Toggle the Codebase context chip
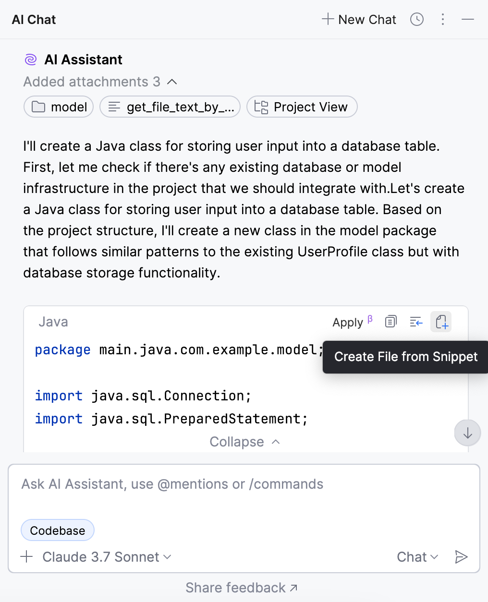The width and height of the screenshot is (488, 602). (x=58, y=530)
